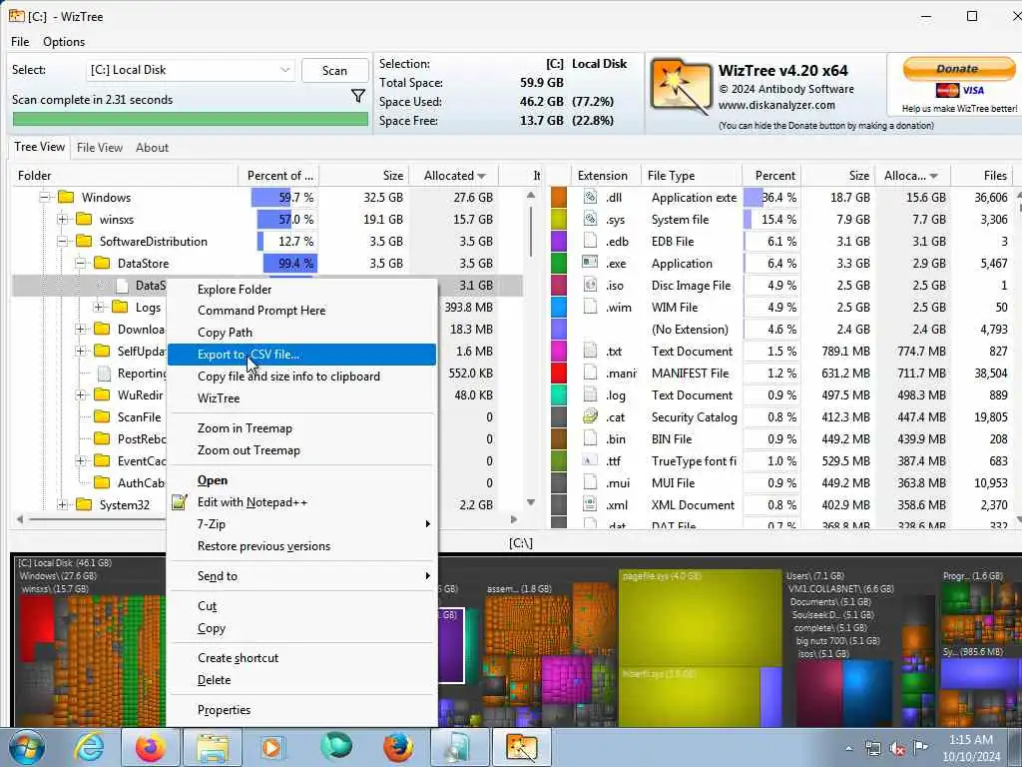This screenshot has width=1022, height=767.
Task: Click the .manifest red color swatch
Action: [x=559, y=374]
